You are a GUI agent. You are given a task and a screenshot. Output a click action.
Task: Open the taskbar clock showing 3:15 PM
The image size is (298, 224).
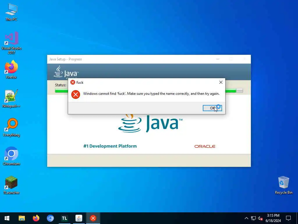coord(273,218)
